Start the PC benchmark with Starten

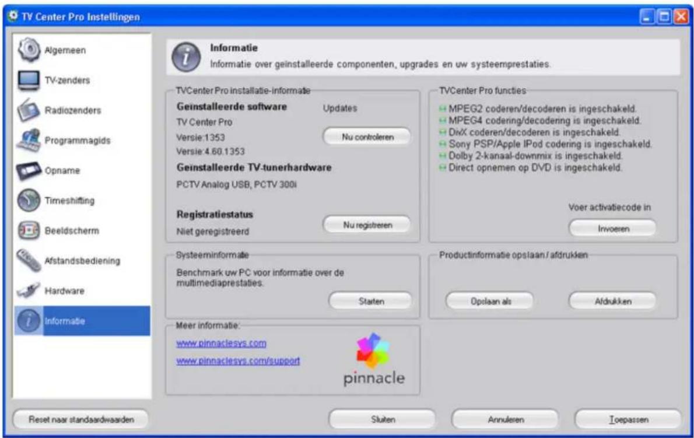371,301
